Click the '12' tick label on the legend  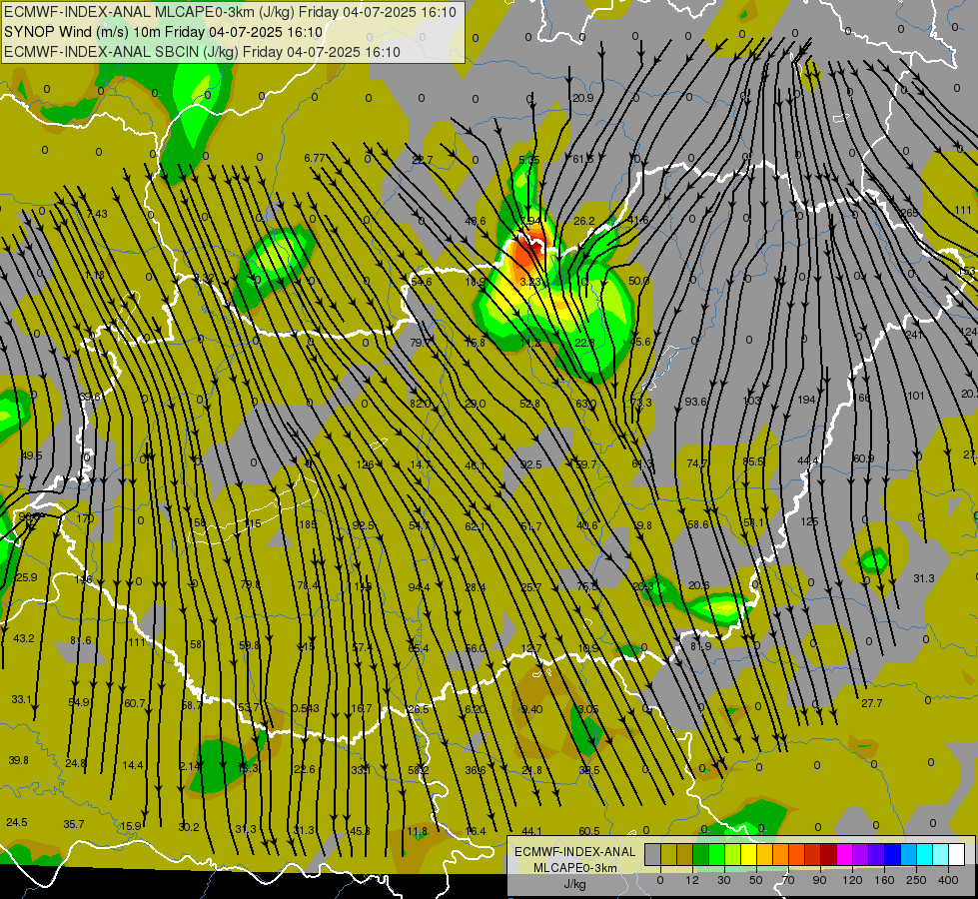click(x=692, y=880)
